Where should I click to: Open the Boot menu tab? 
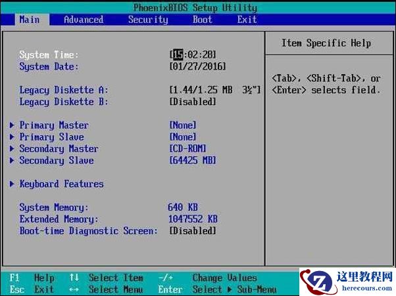tap(203, 20)
